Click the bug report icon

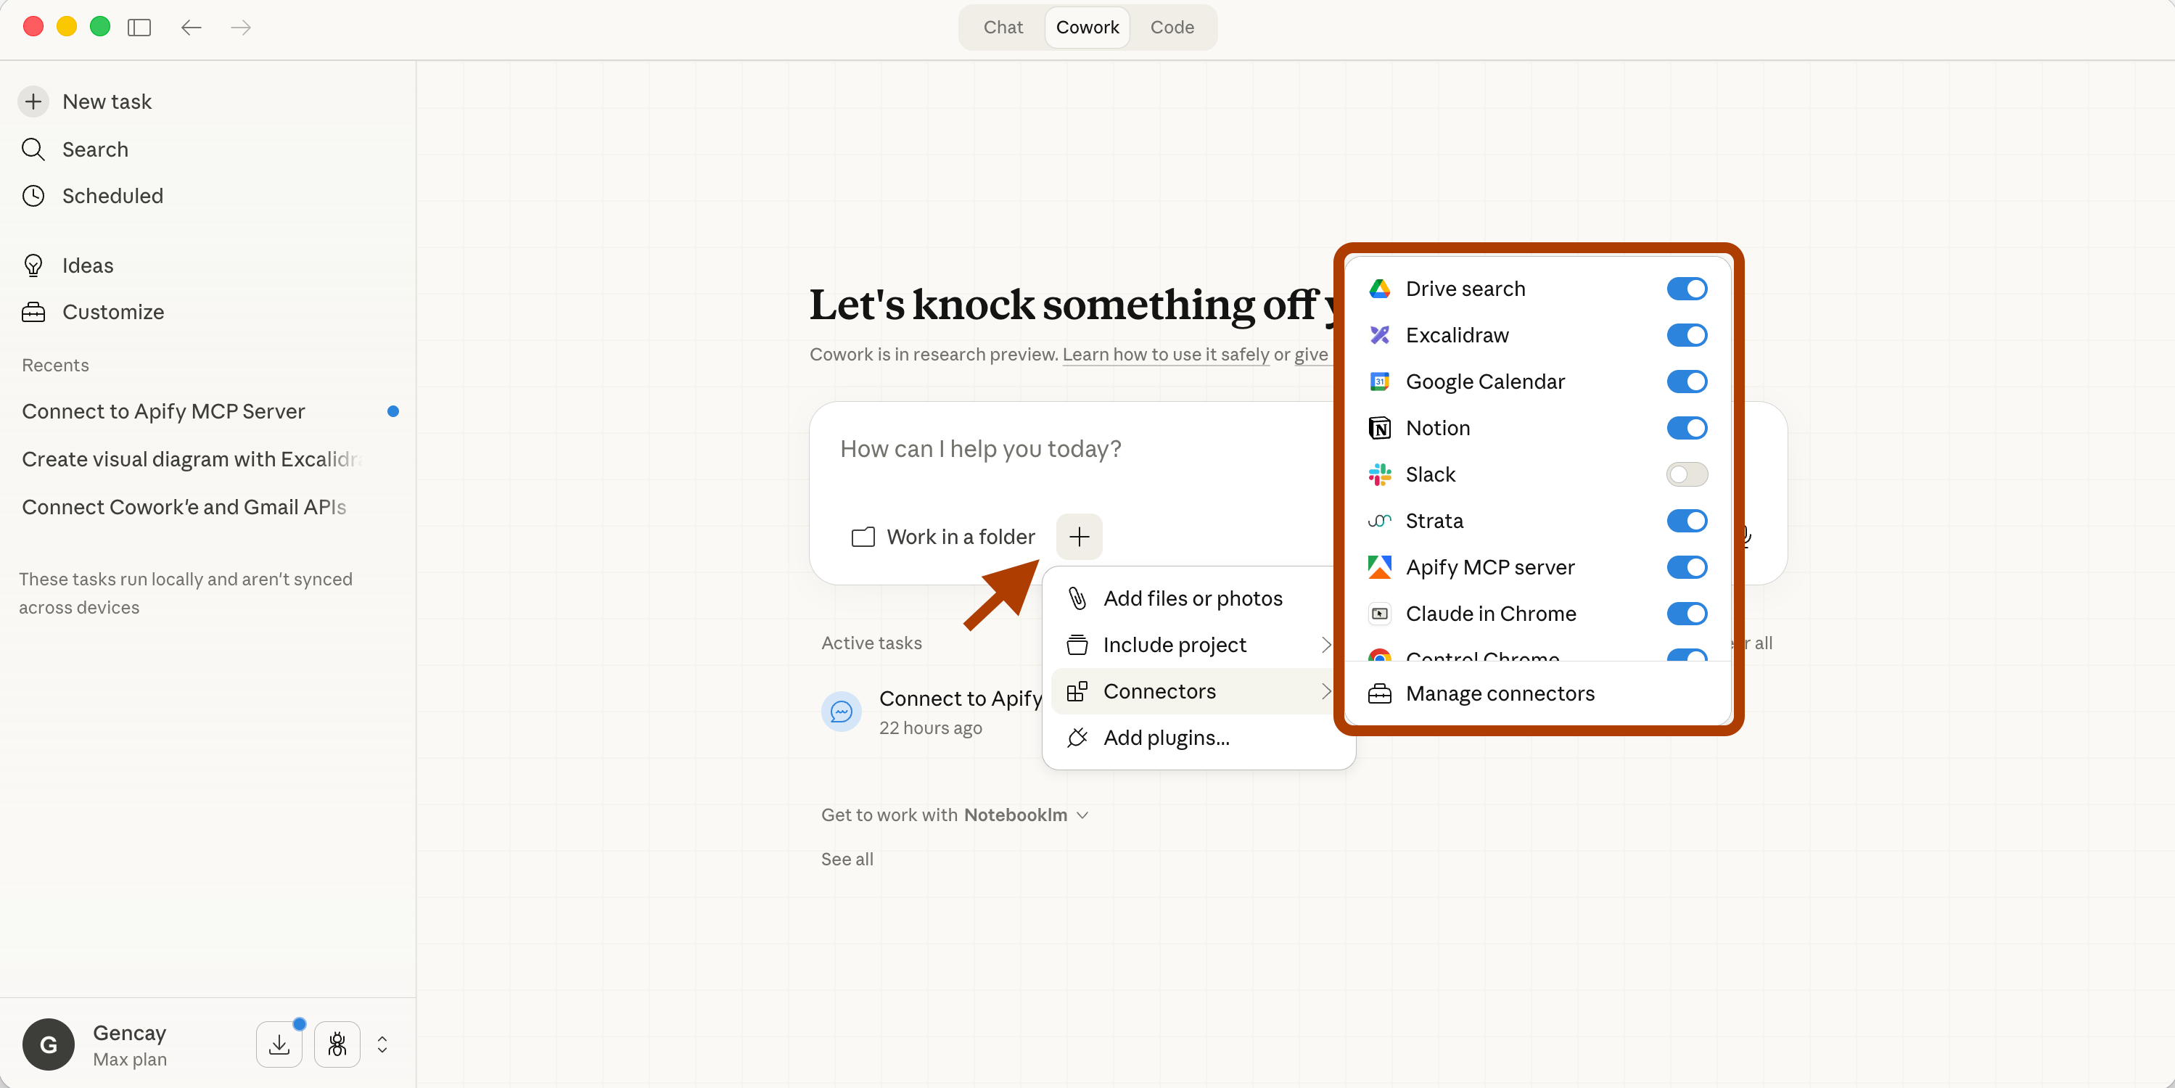337,1045
